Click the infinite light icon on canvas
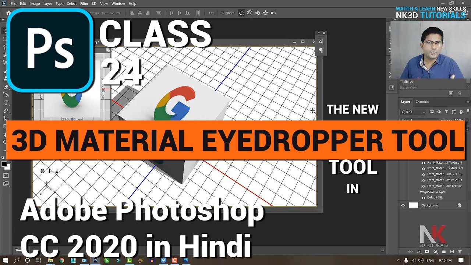 click(x=312, y=110)
